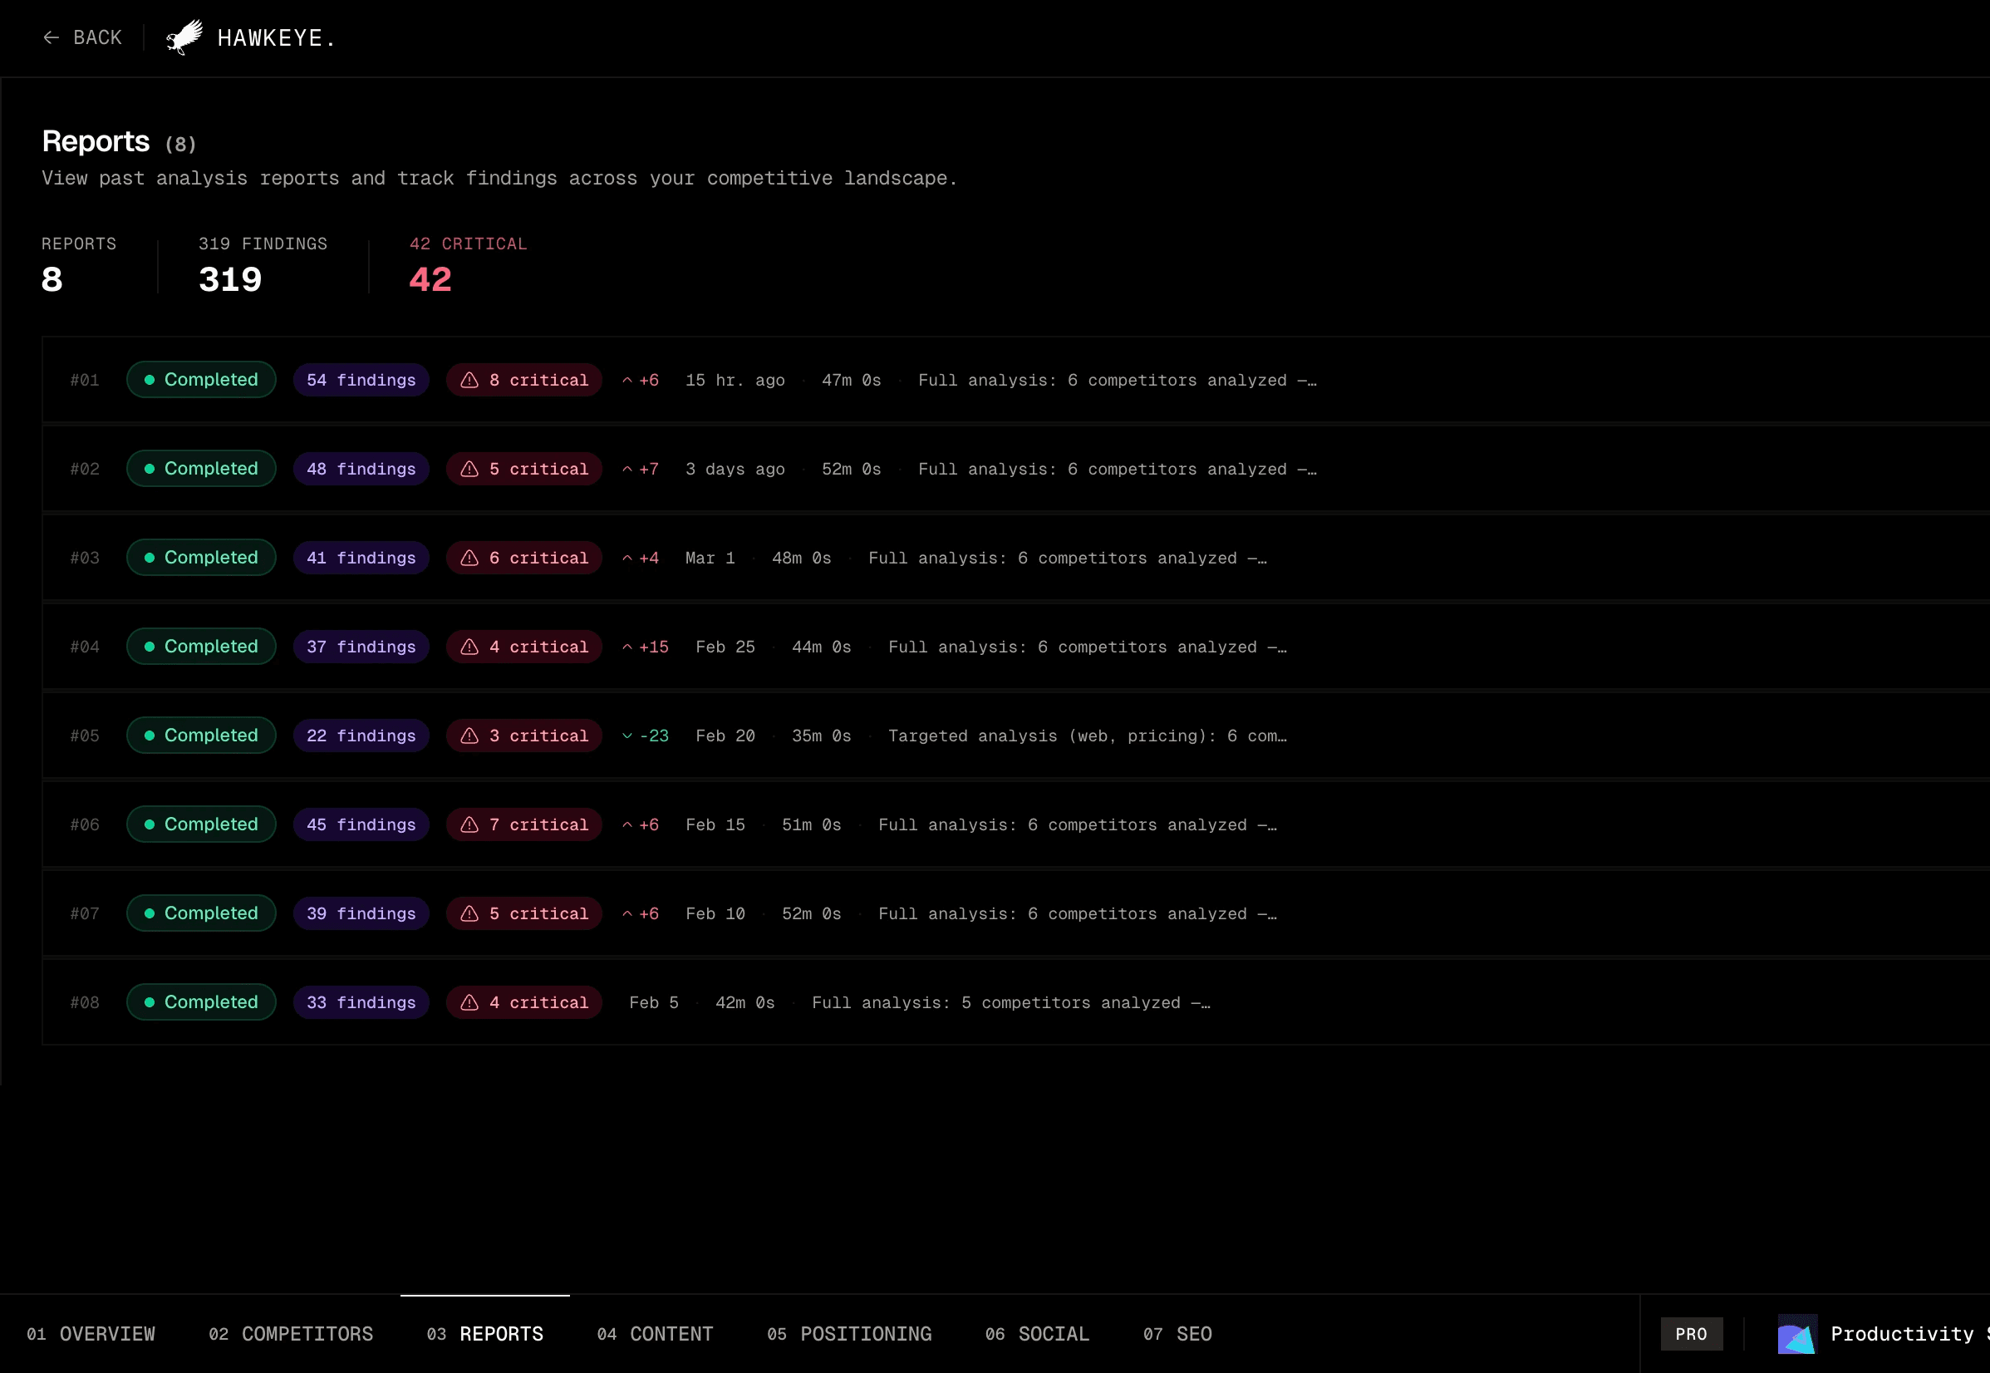Click the back arrow icon
Screen dimensions: 1990x1373
pyautogui.click(x=51, y=37)
